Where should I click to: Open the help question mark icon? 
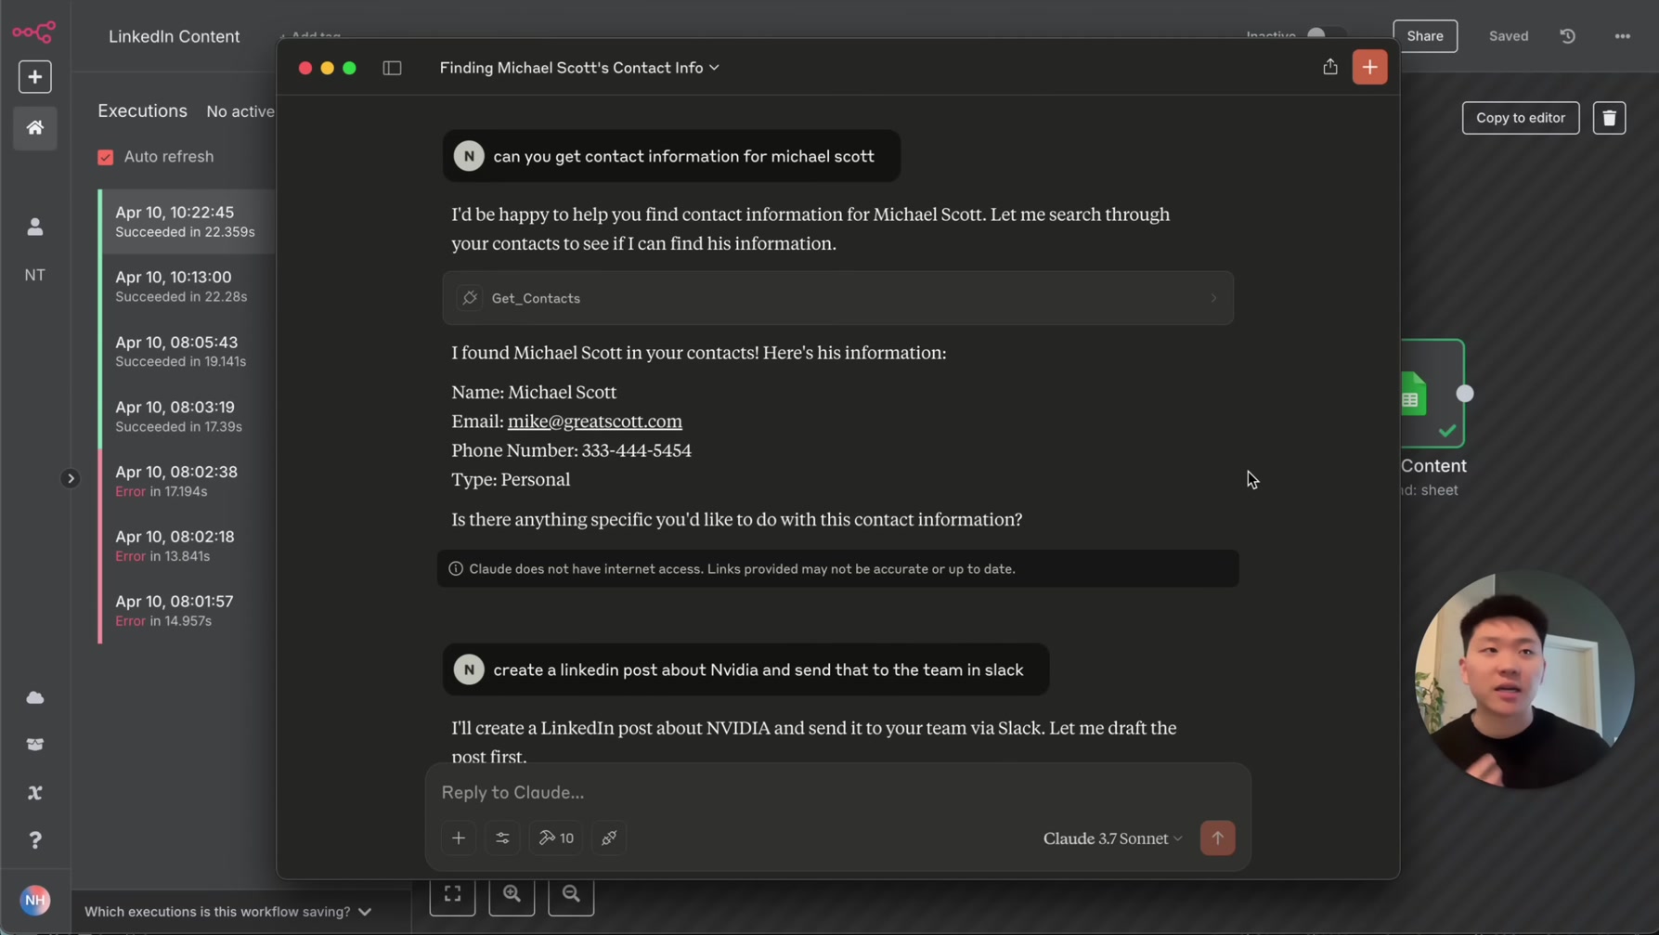(35, 840)
